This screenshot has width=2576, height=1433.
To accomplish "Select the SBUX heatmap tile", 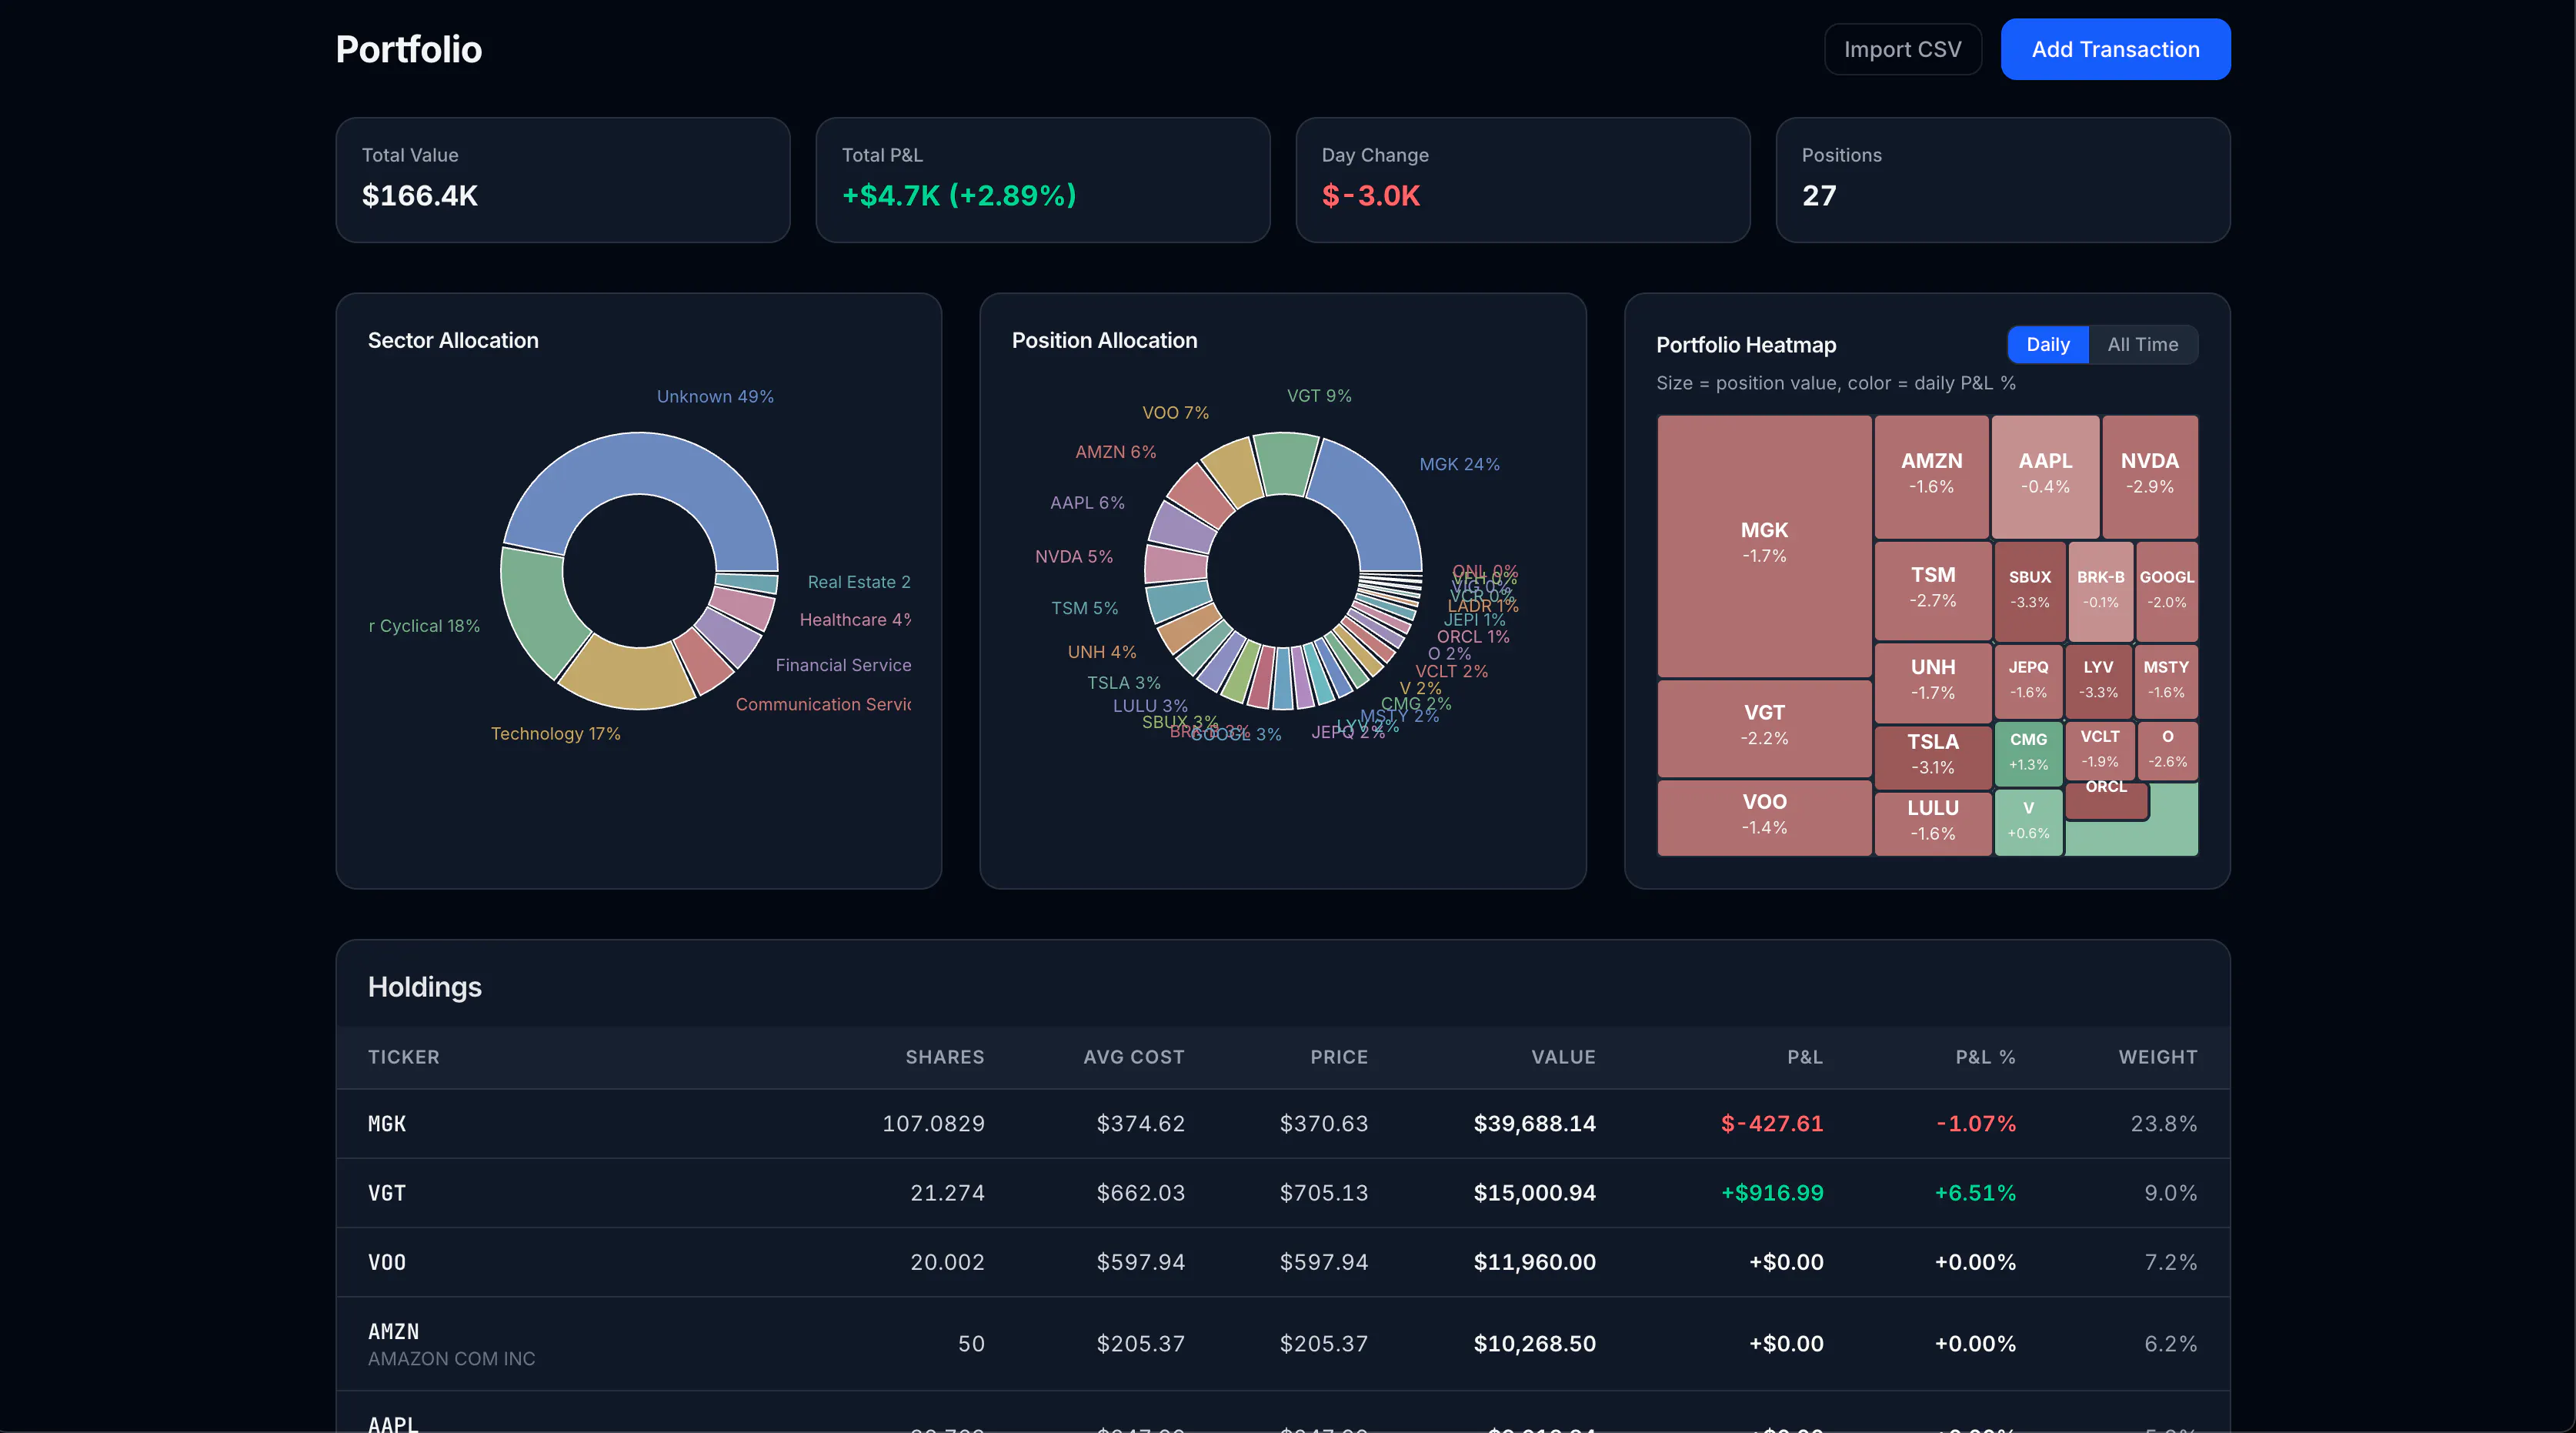I will pyautogui.click(x=2029, y=590).
